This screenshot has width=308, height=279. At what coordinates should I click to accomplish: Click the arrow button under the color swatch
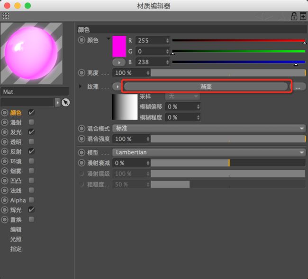(x=119, y=62)
